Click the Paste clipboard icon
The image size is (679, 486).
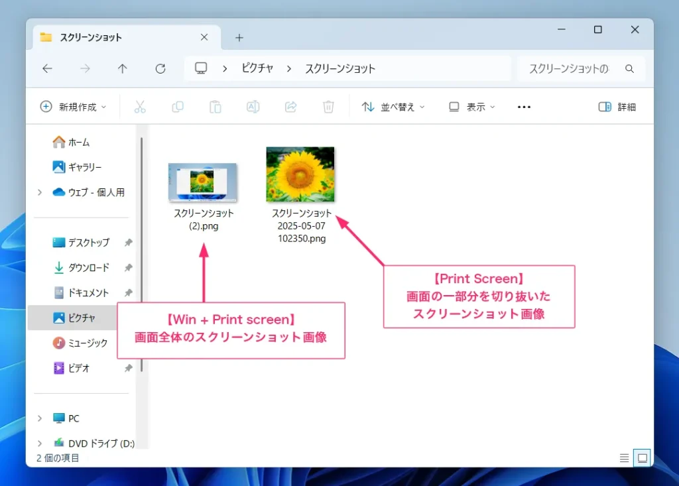point(216,107)
